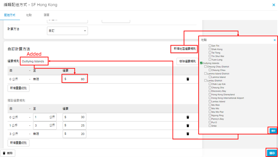Click the 新增地區運費規則 button
This screenshot has width=278, height=157.
coord(184,49)
